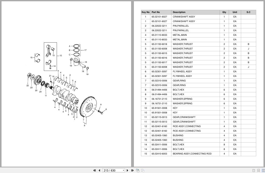This screenshot has width=265, height=173.
Task: Click callout 18 under the piston pin
Action: point(83,71)
